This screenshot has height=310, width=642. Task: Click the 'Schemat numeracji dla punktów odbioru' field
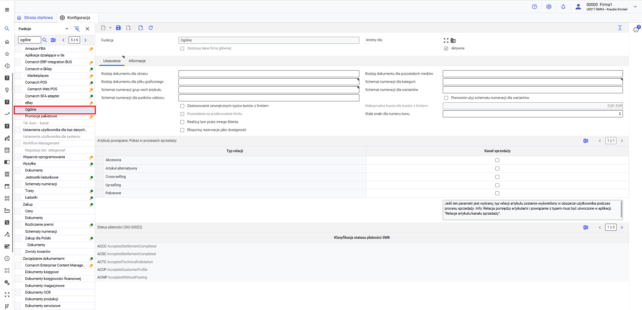pos(269,98)
